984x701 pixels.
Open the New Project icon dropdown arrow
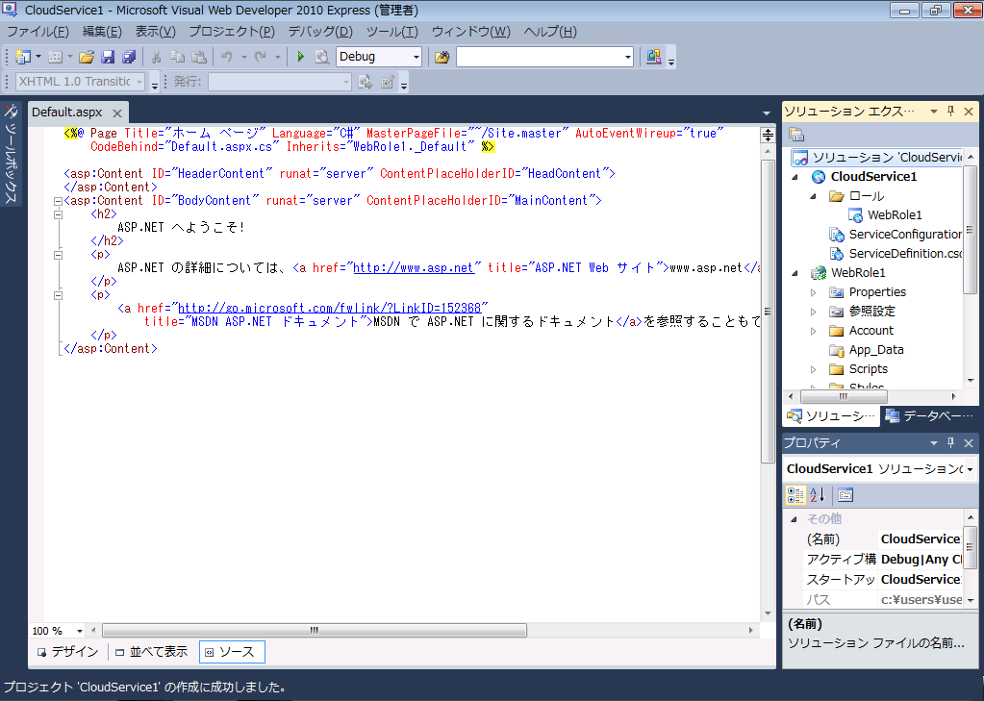(38, 57)
